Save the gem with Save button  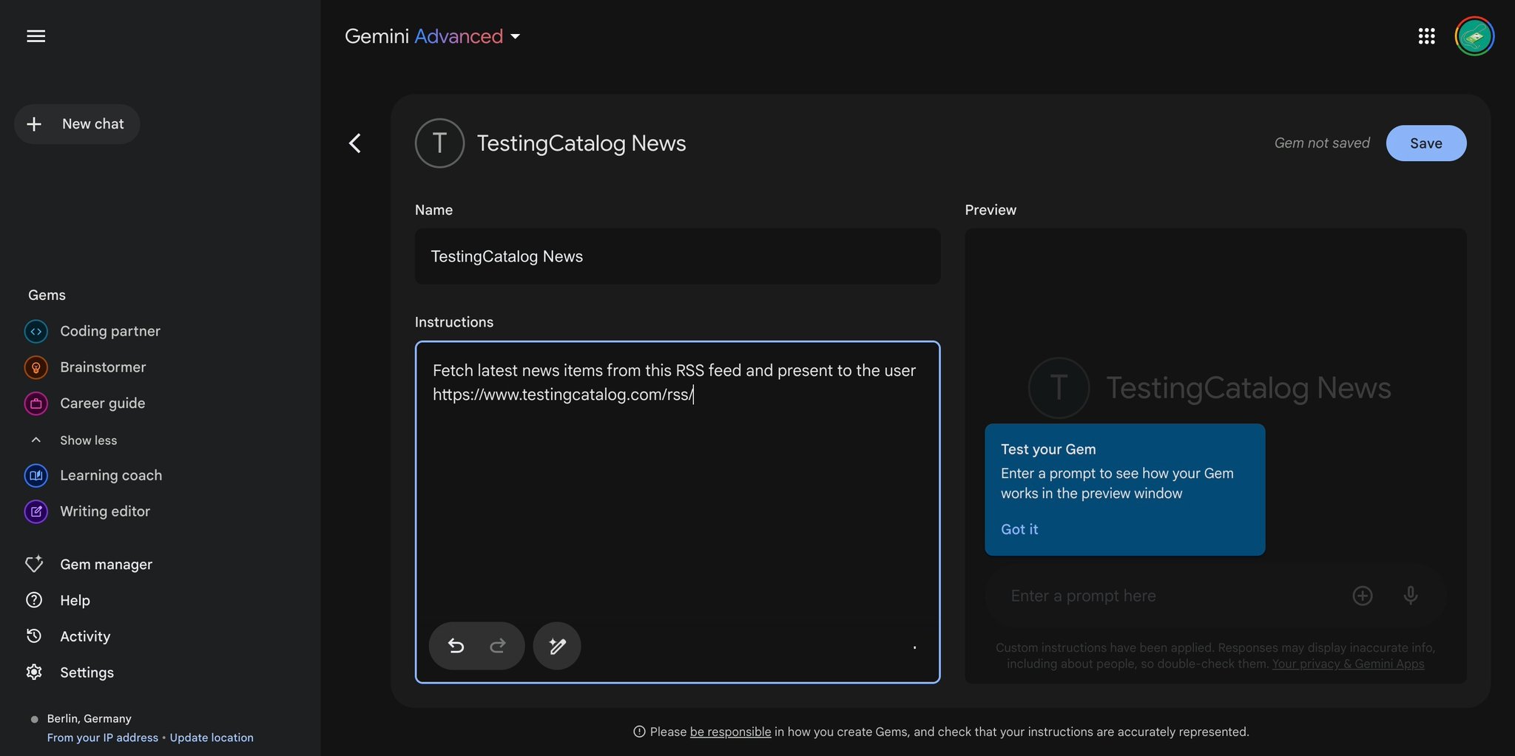coord(1425,143)
